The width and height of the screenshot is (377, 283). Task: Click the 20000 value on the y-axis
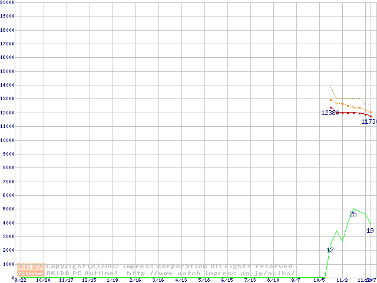(8, 2)
